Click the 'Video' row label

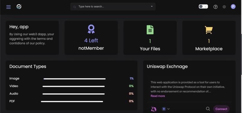coord(14,86)
